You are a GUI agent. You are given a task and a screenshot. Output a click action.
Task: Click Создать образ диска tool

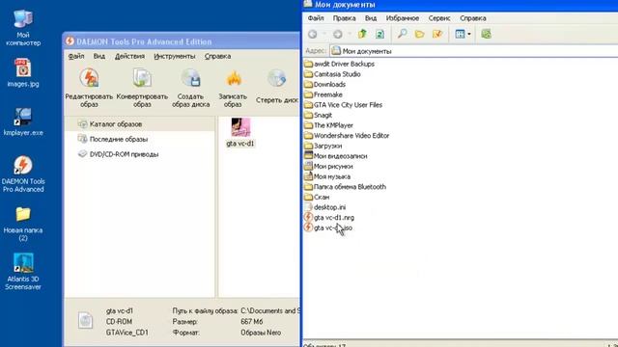pyautogui.click(x=191, y=88)
